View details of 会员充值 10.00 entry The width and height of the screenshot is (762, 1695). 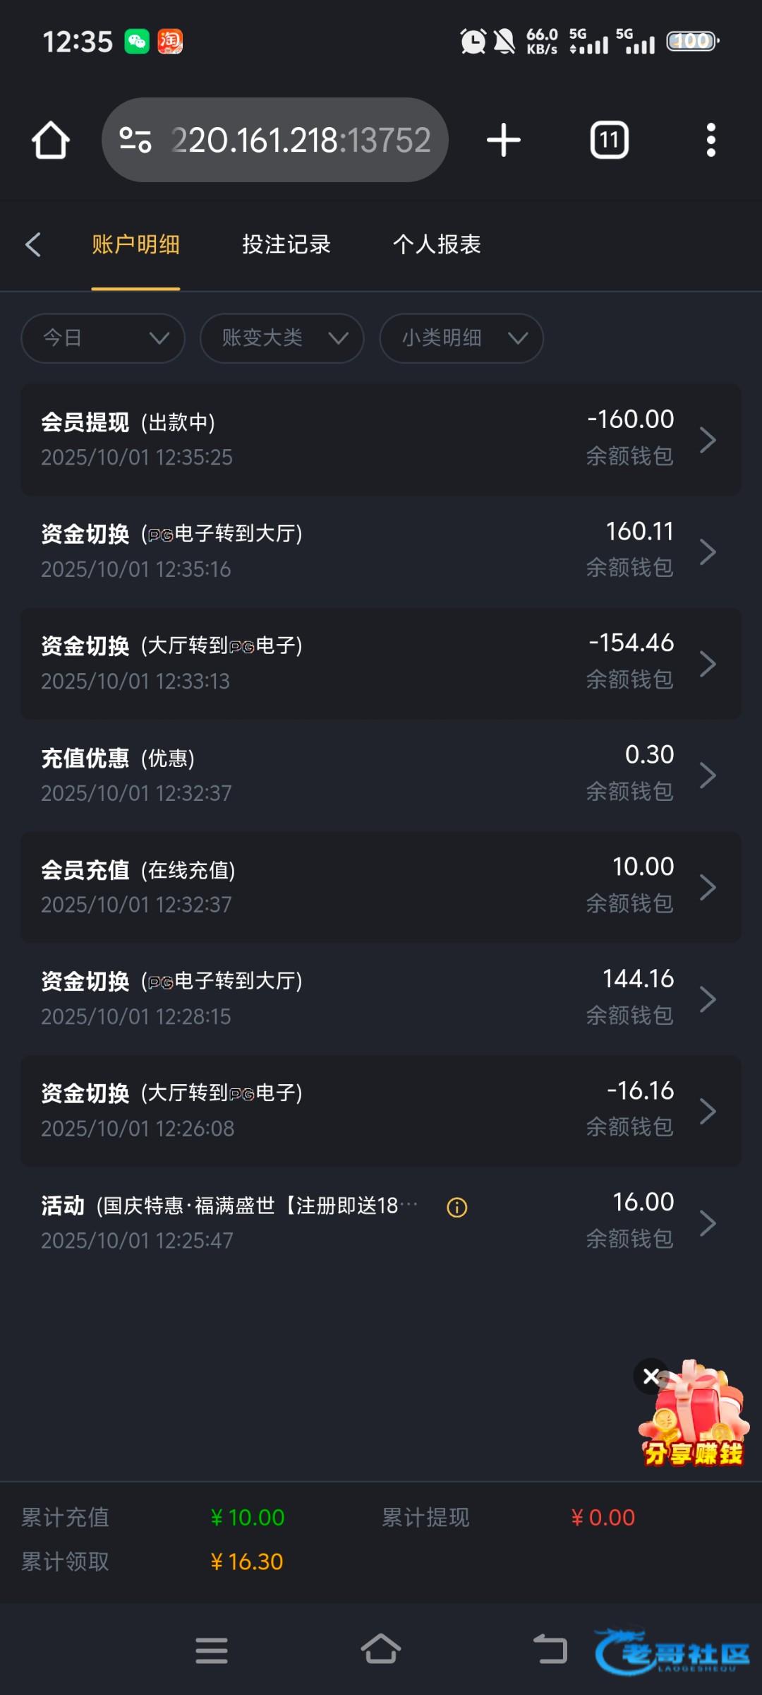coord(381,886)
